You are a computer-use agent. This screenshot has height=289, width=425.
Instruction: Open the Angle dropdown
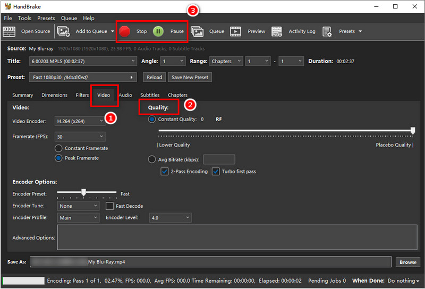[173, 61]
